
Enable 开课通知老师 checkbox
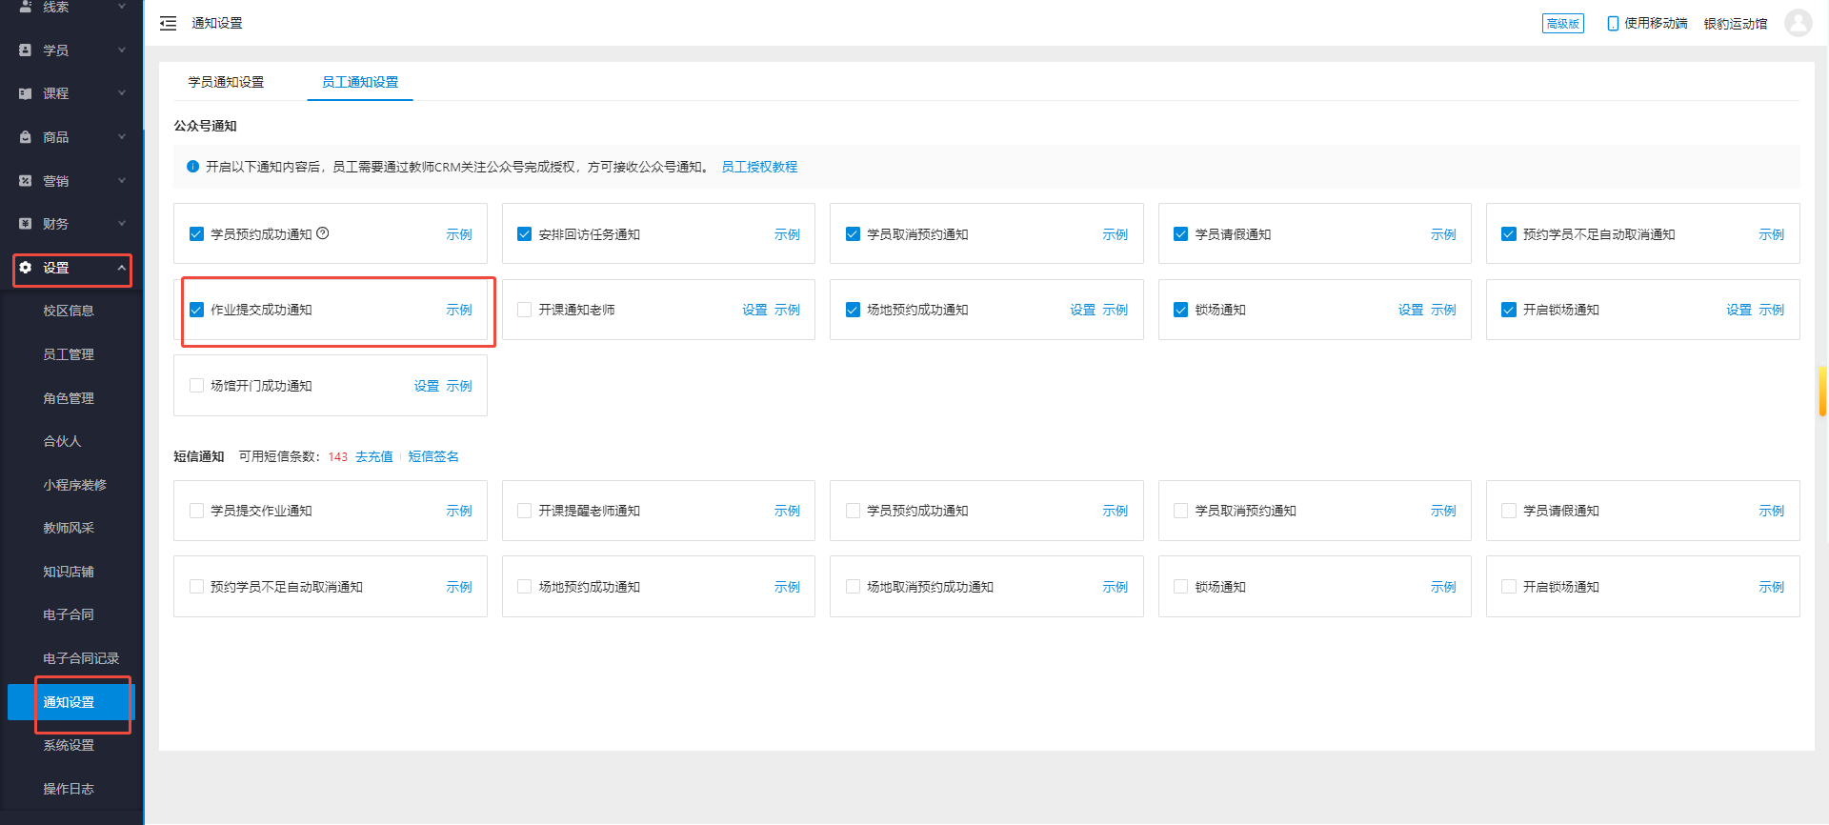[524, 310]
